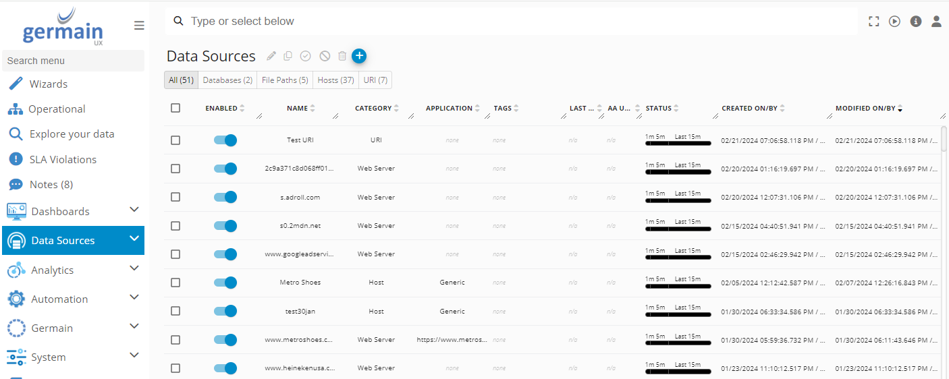Check the box for s.adroll.com row
This screenshot has height=379, width=949.
(x=175, y=197)
